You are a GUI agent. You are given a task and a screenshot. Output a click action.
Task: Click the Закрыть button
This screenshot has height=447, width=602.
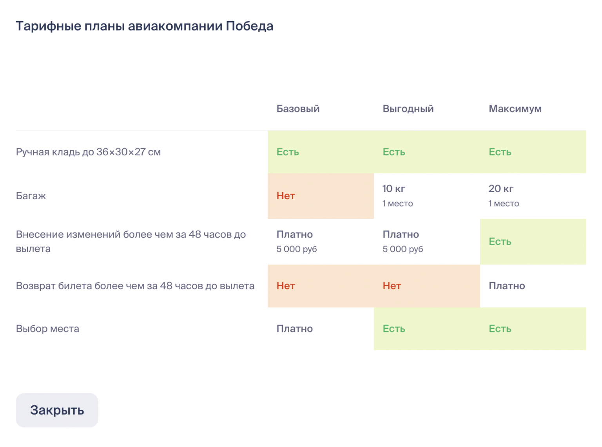pyautogui.click(x=57, y=410)
